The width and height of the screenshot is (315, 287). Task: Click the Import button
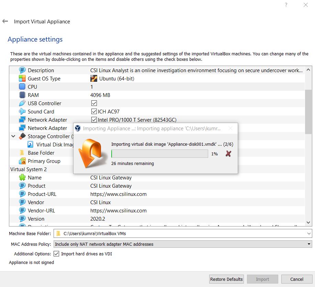point(262,279)
